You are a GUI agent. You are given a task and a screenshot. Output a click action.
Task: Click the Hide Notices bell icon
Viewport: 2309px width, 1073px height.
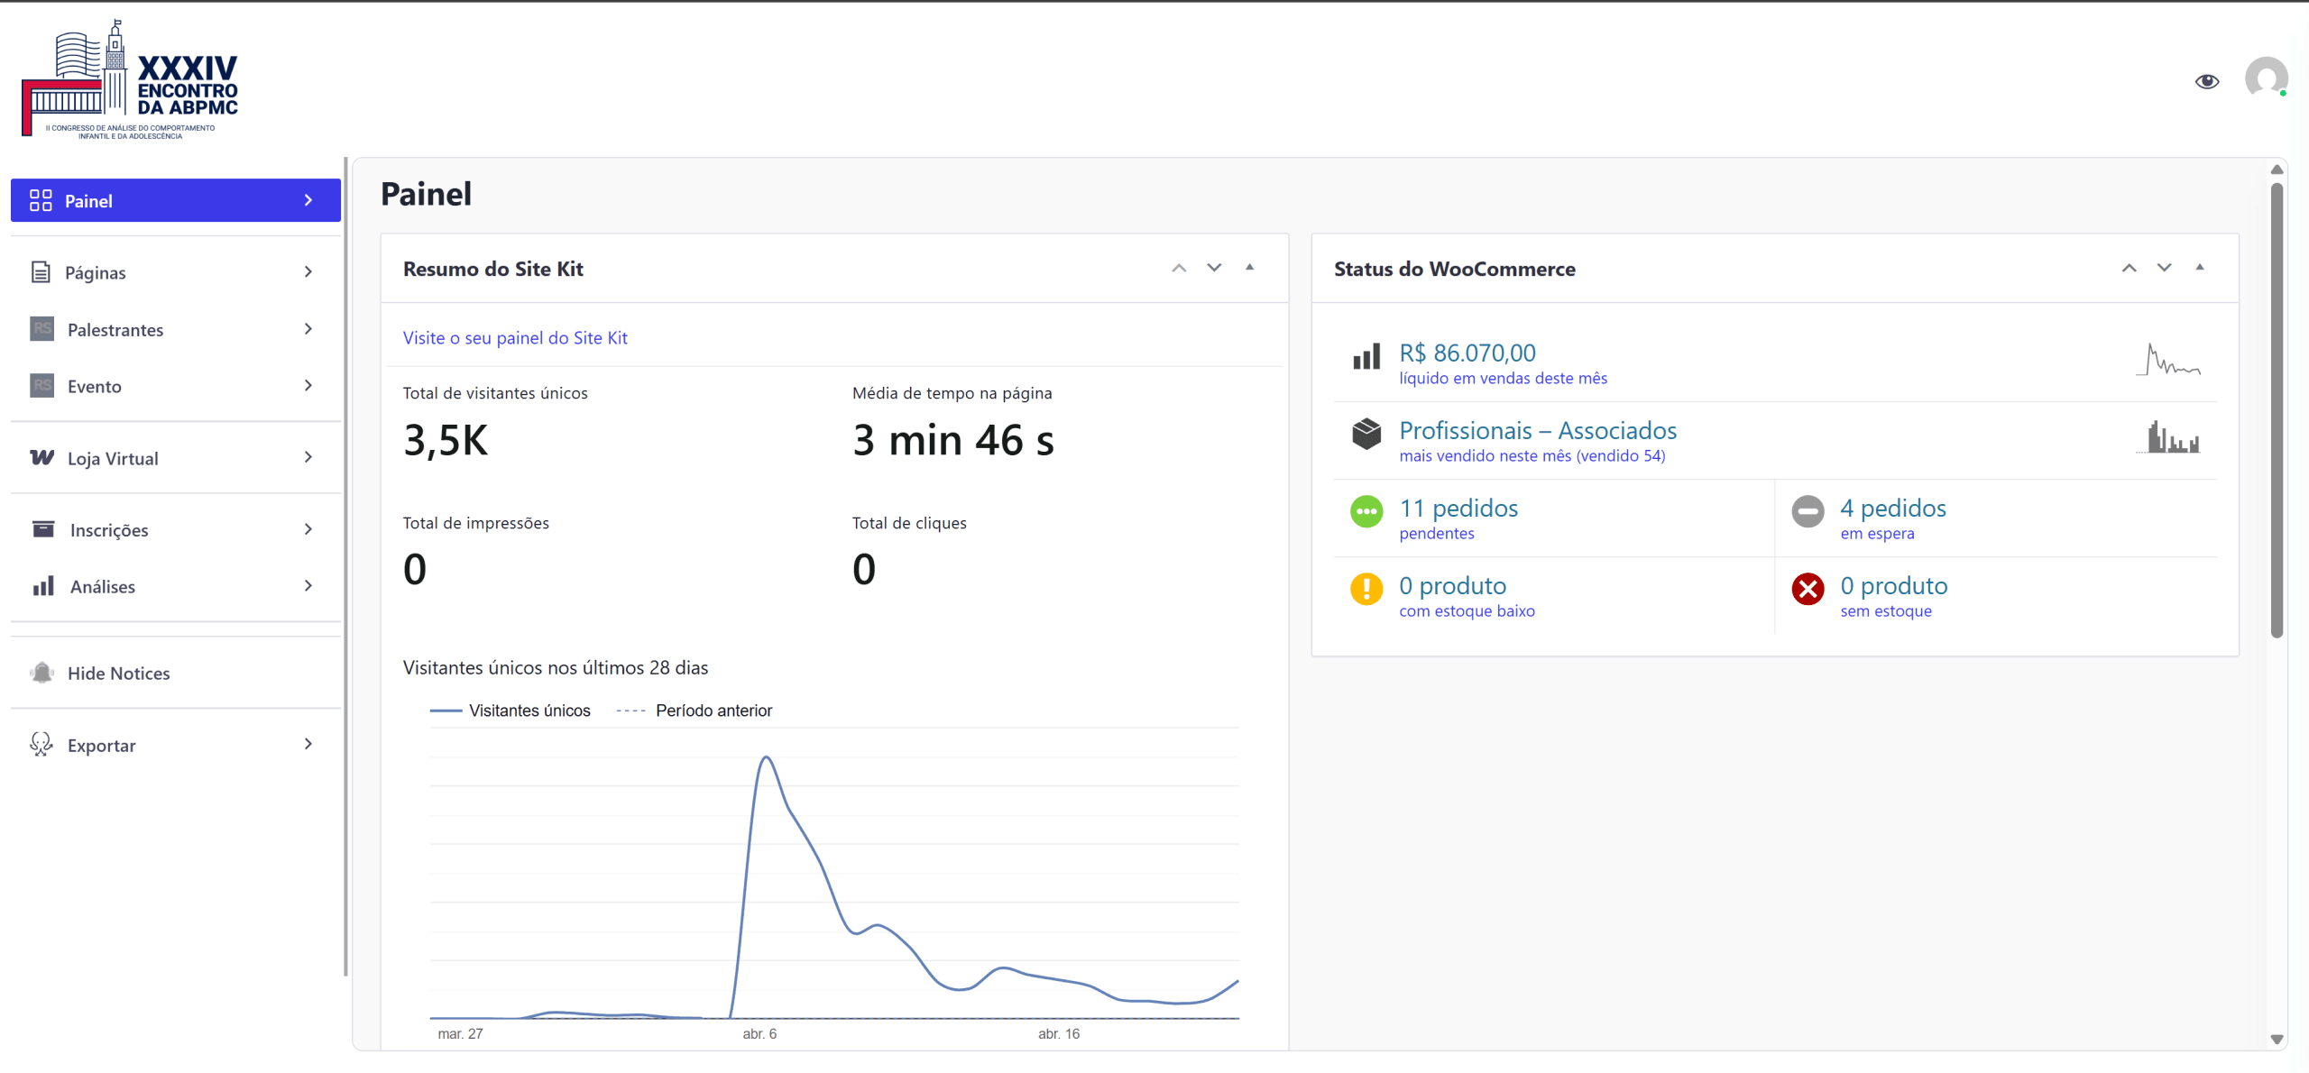pos(41,673)
